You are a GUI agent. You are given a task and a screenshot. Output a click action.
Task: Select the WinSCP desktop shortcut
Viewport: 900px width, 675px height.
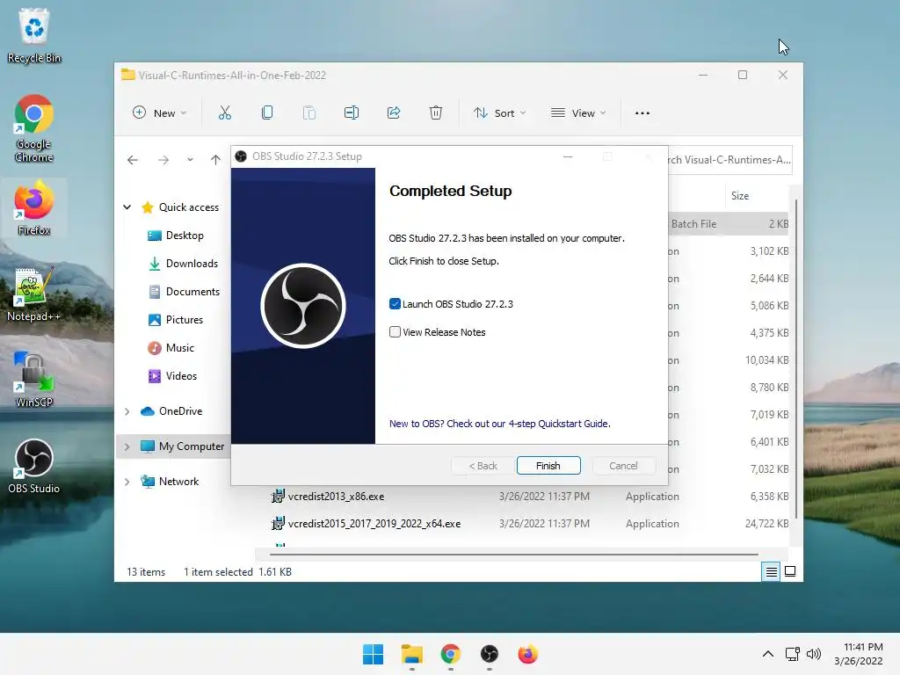click(x=34, y=380)
